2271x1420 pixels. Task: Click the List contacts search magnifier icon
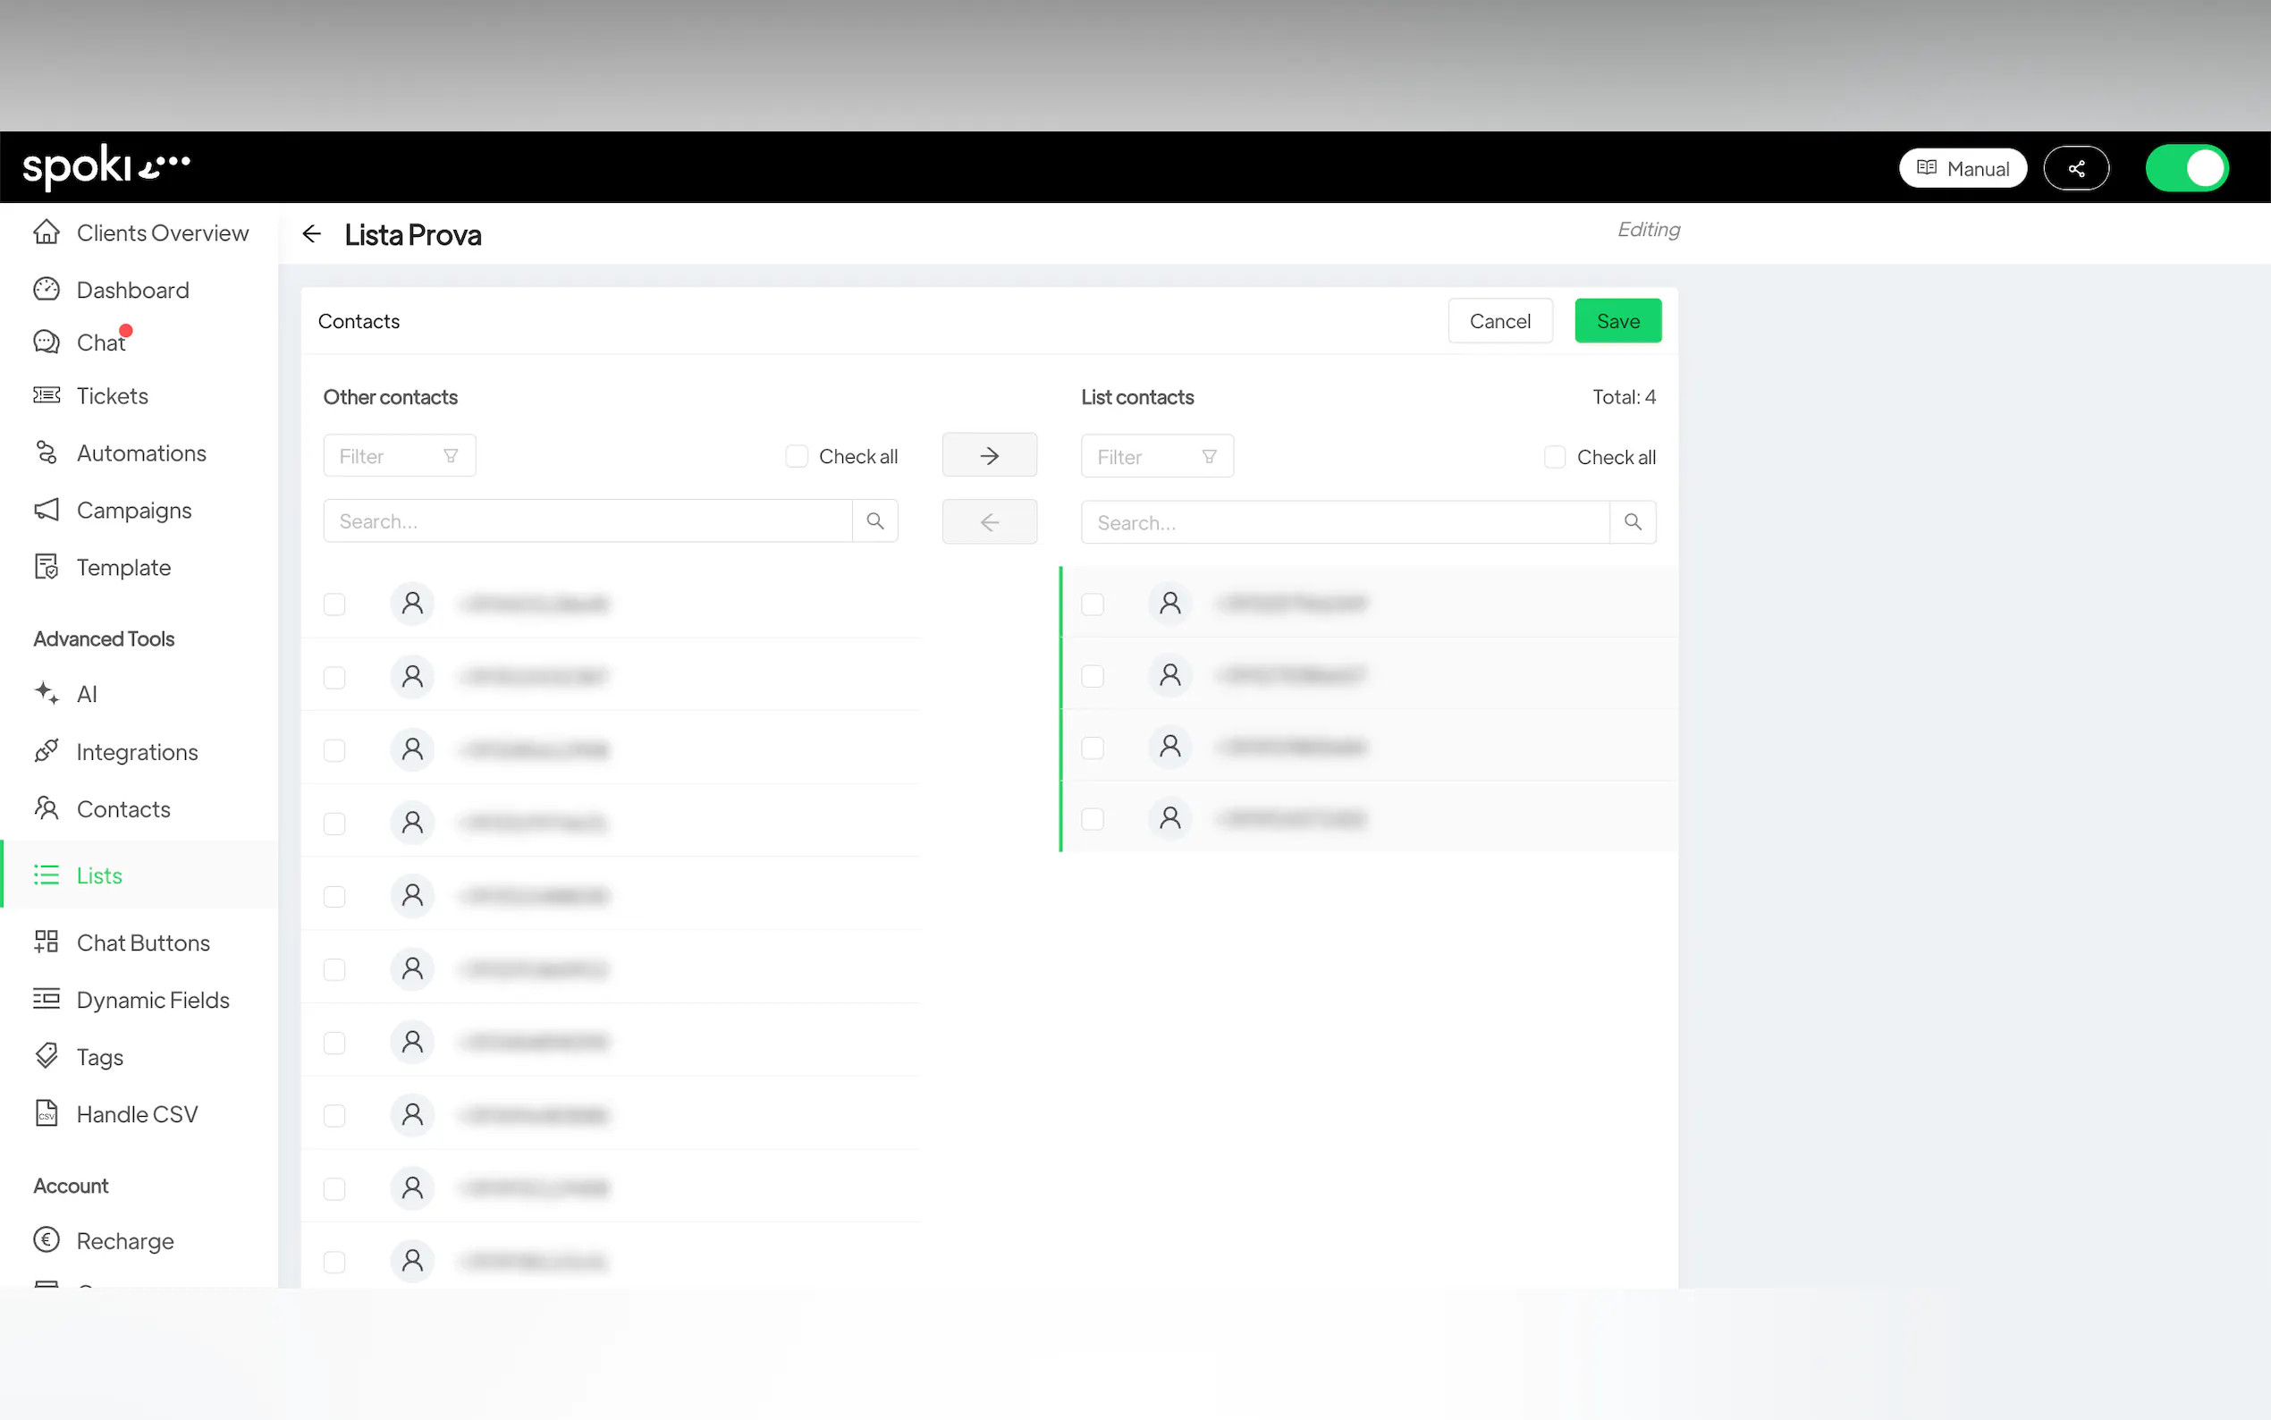point(1633,522)
